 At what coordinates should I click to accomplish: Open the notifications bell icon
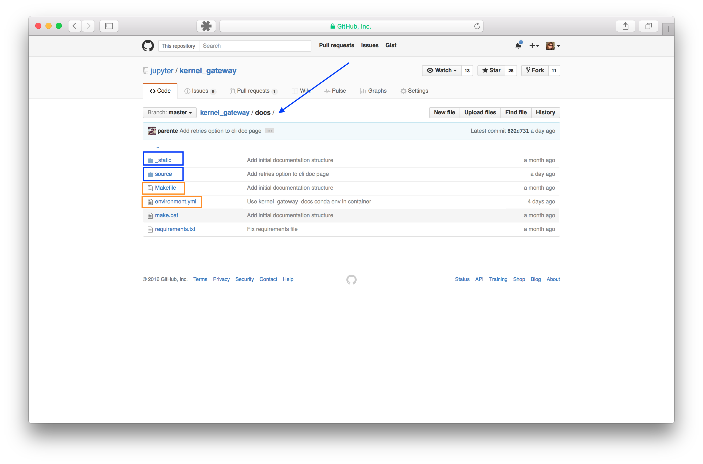click(518, 46)
